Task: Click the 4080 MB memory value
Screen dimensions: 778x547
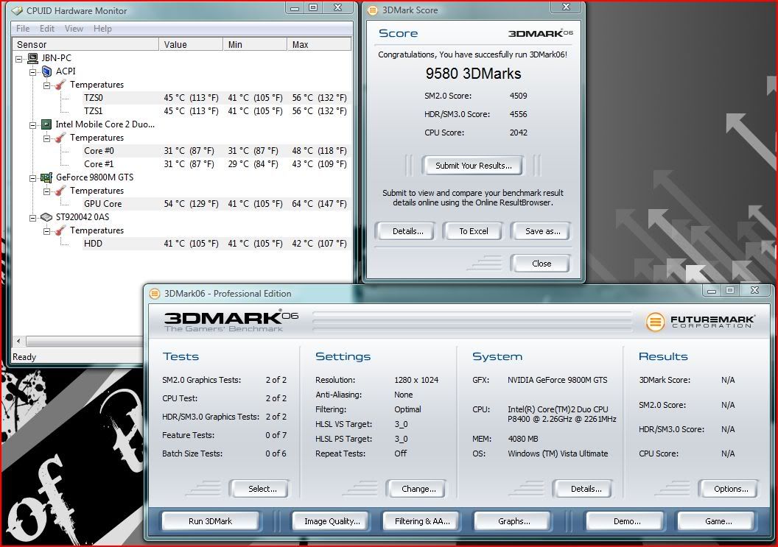Action: [x=523, y=439]
